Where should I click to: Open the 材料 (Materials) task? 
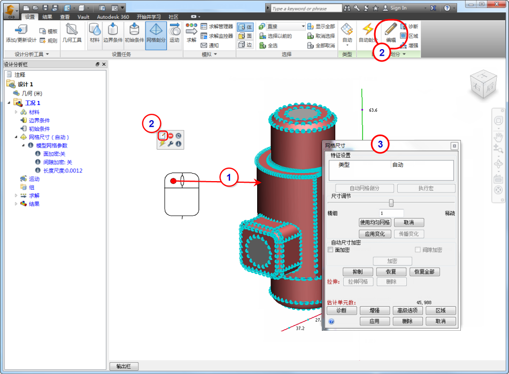[95, 33]
